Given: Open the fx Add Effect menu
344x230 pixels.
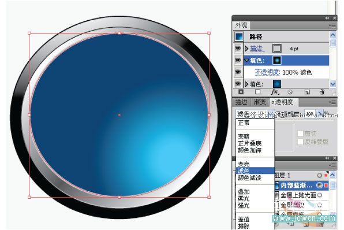Looking at the screenshot, I should tap(275, 92).
